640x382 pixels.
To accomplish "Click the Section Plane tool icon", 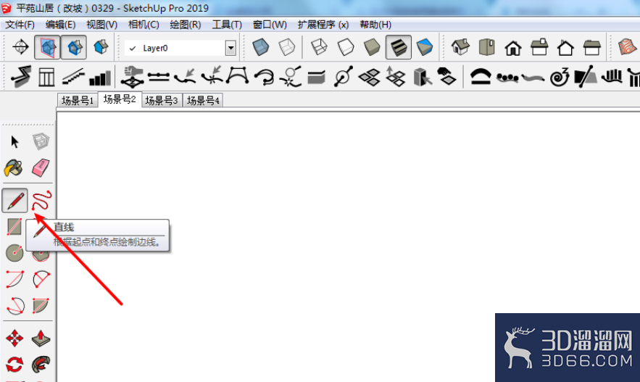I will (x=20, y=47).
